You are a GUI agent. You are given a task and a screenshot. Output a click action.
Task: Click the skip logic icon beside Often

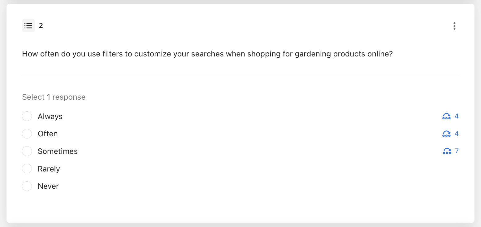446,134
